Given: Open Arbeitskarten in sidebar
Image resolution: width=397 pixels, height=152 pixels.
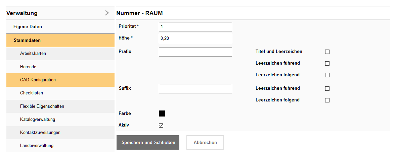Looking at the screenshot, I should [x=33, y=54].
